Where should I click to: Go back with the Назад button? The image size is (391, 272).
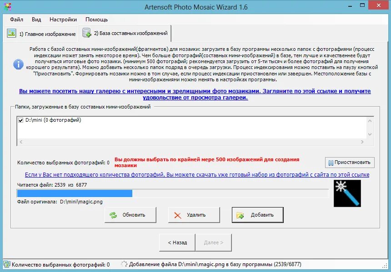tap(177, 242)
